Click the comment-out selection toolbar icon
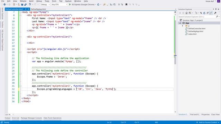Image resolution: width=221 pixels, height=124 pixels. point(119,4)
